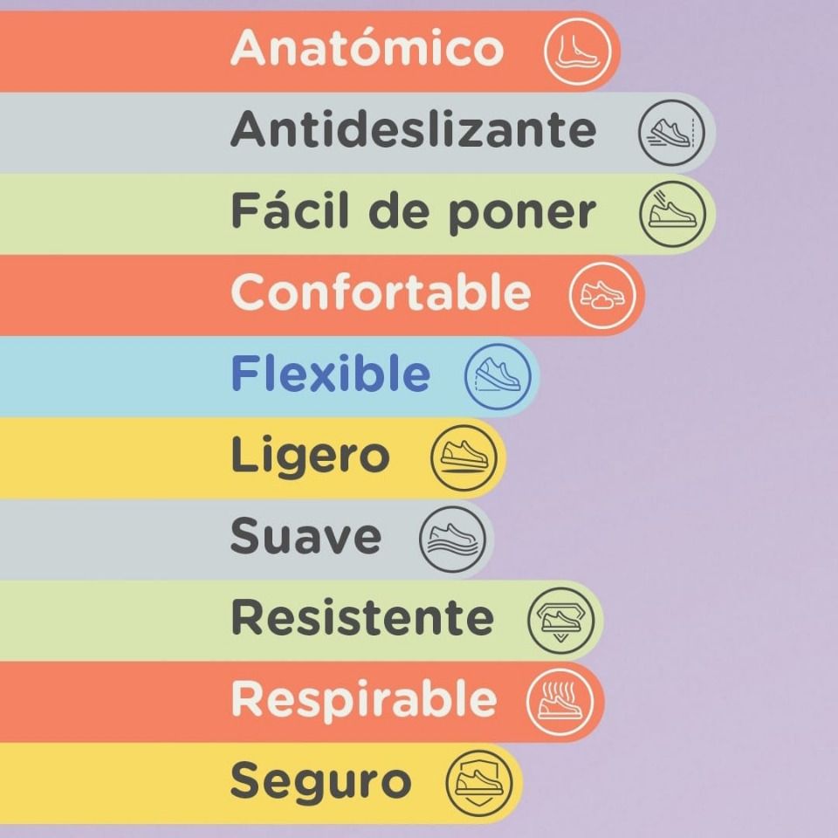Tap the Confortable label text

click(381, 292)
